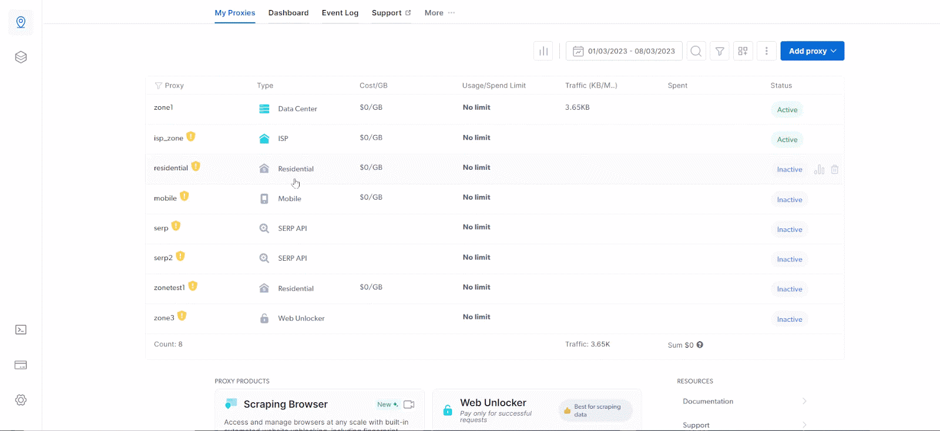Sort by the Cost/GB column header
The image size is (940, 431).
pyautogui.click(x=374, y=86)
